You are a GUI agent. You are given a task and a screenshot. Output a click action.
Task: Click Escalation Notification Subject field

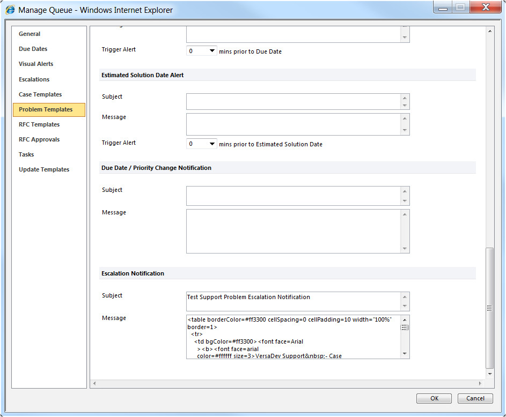click(x=294, y=301)
